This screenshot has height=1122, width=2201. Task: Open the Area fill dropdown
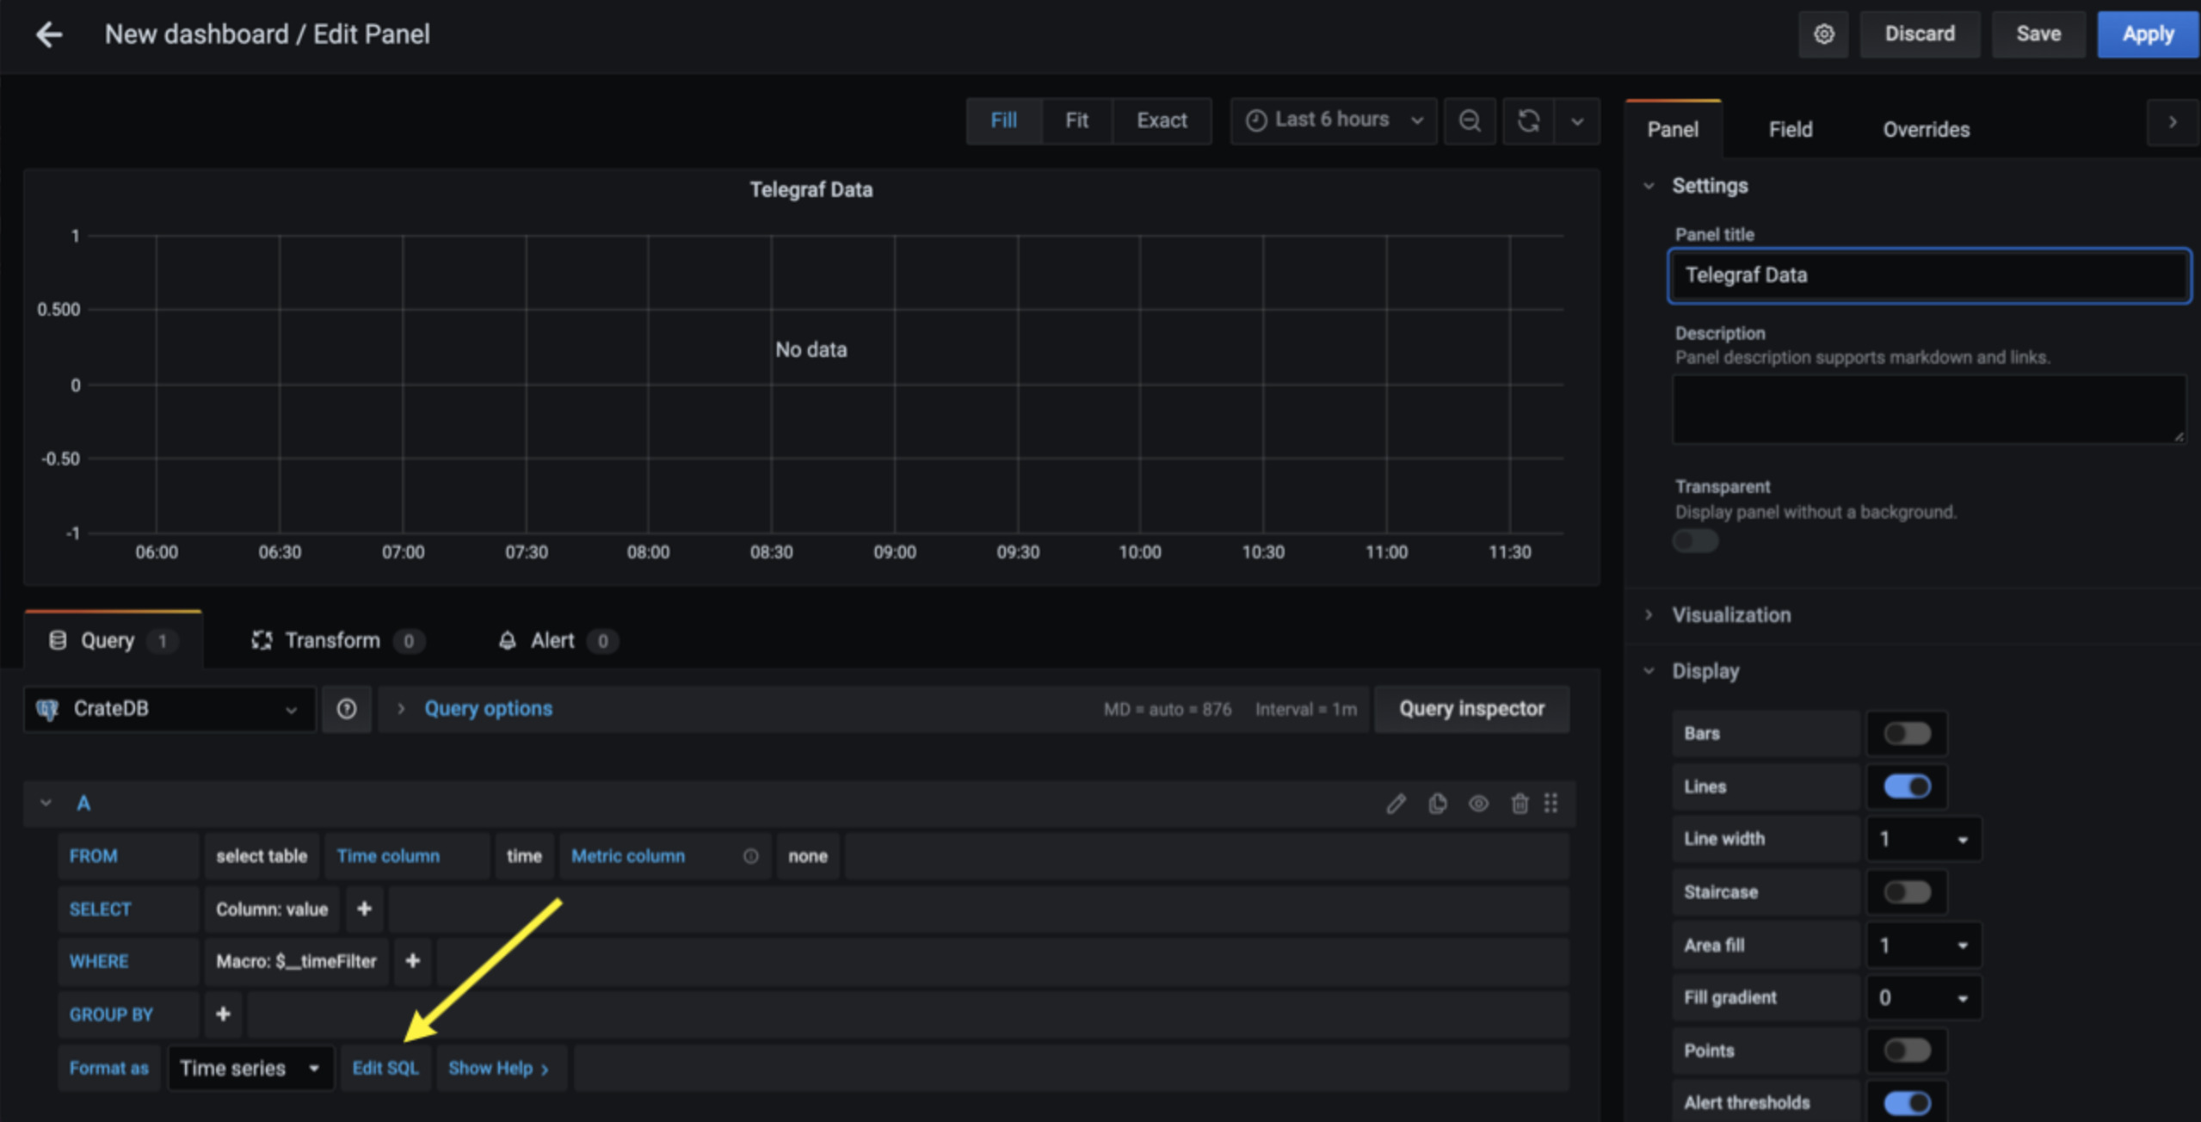click(x=1924, y=946)
